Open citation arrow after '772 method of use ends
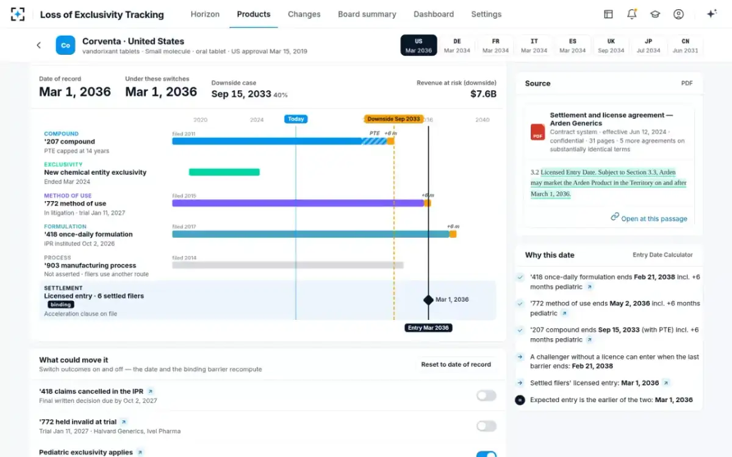Screen dimensions: 732x457 click(564, 313)
